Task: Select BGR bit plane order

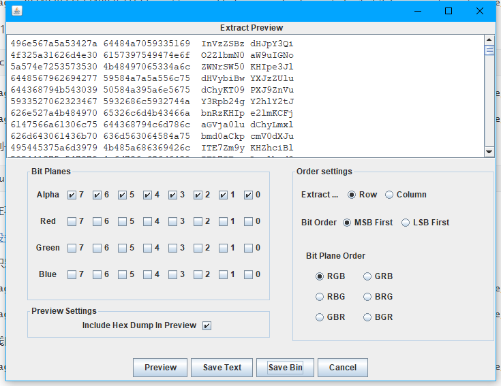Action: click(x=367, y=317)
